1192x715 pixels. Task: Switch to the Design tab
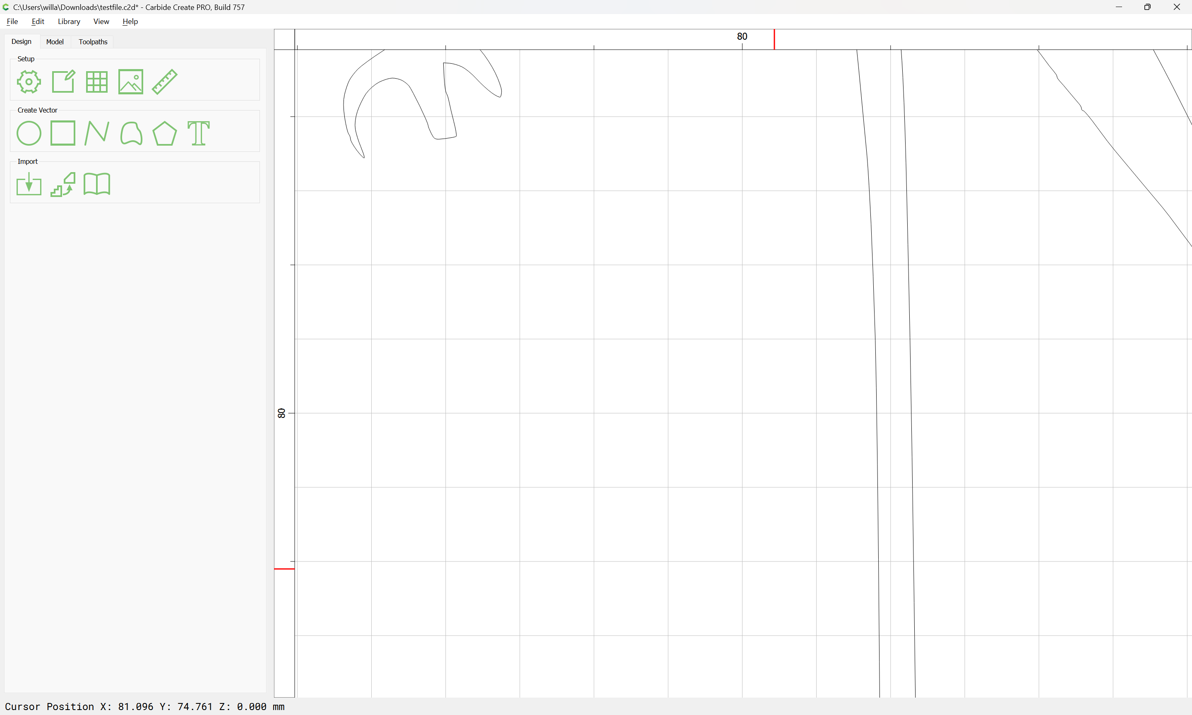tap(22, 42)
